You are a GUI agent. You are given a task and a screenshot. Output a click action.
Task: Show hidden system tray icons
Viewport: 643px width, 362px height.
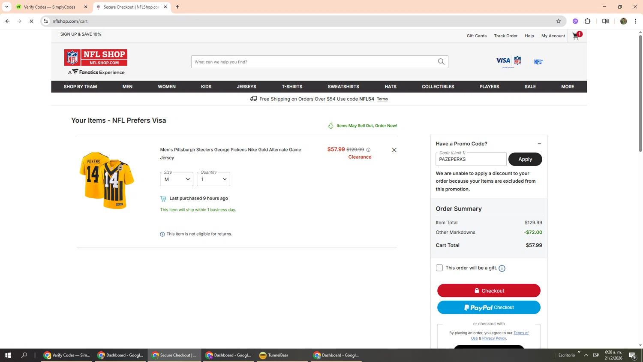(x=586, y=355)
